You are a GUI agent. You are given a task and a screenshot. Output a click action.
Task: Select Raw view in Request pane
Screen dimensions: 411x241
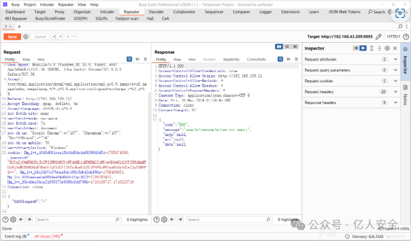pos(26,60)
